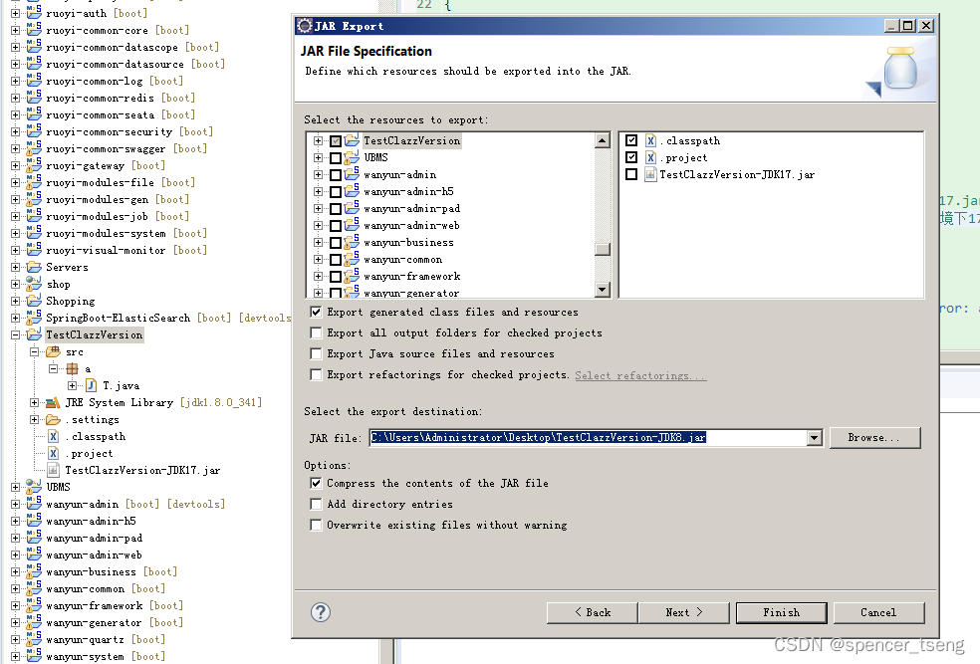Click ruoyi-auth project icon
This screenshot has width=980, height=664.
(x=34, y=13)
